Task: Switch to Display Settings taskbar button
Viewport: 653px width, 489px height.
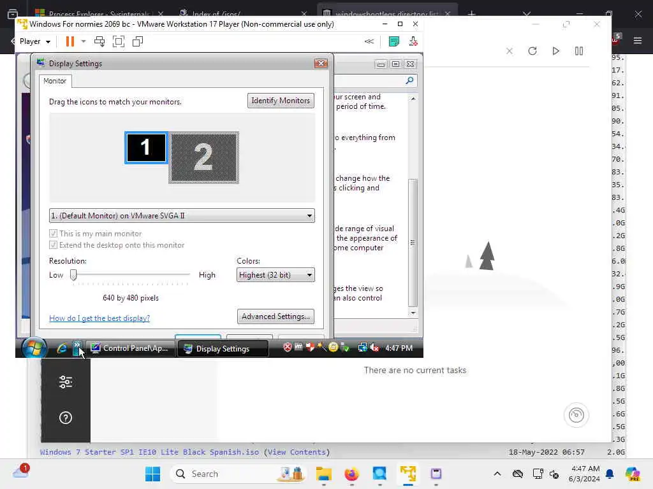Action: tap(223, 348)
